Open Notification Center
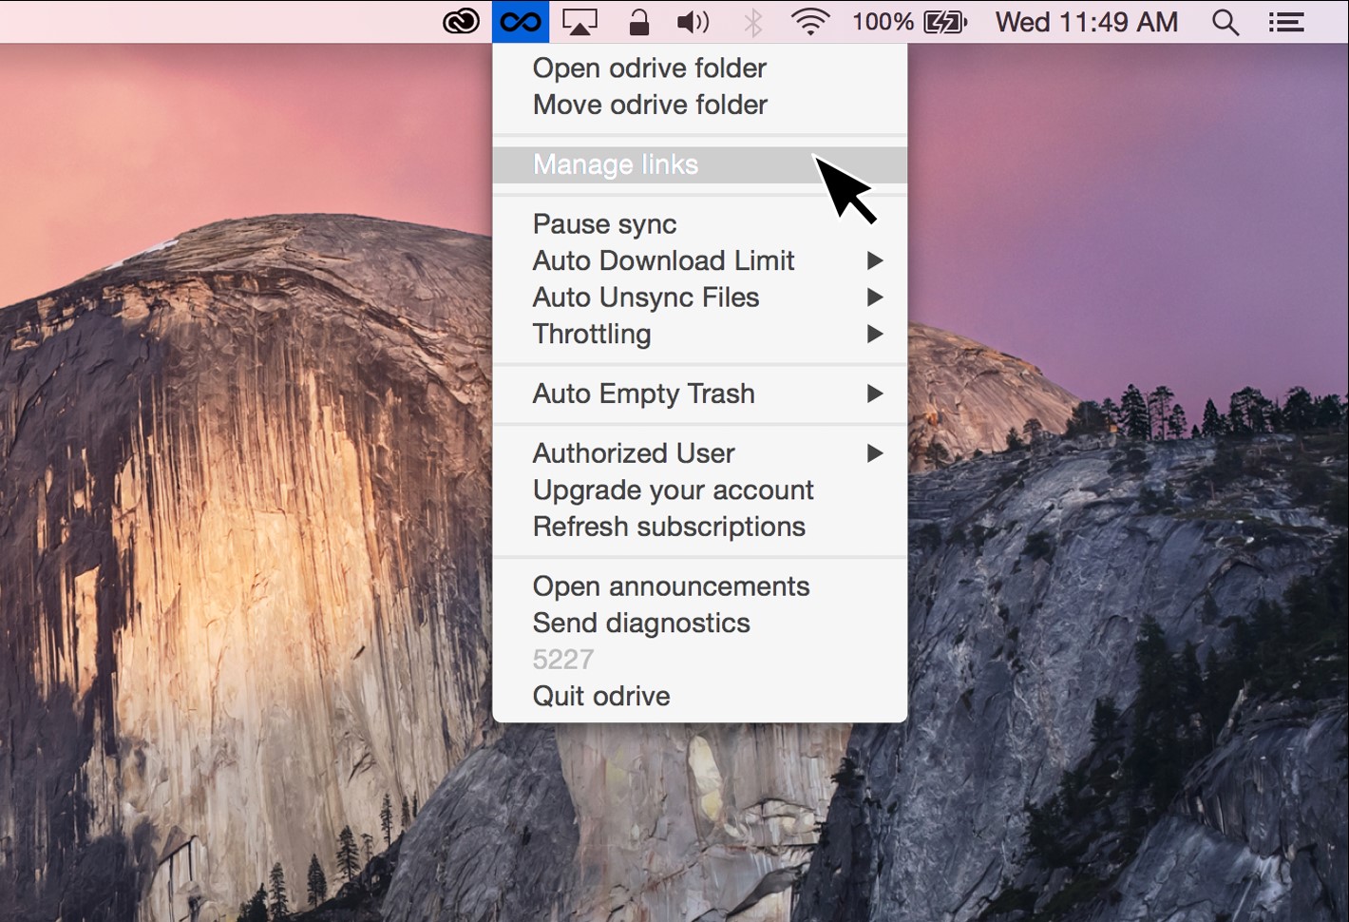The image size is (1349, 922). coord(1286,21)
